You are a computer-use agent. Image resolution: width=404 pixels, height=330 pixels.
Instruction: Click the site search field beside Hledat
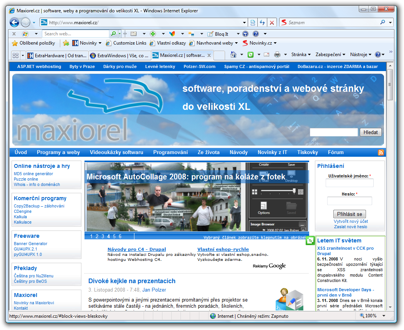coord(334,132)
